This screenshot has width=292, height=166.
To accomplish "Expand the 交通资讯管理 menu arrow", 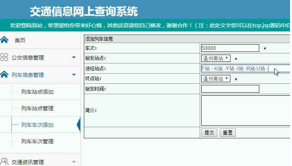I will click(74, 162).
